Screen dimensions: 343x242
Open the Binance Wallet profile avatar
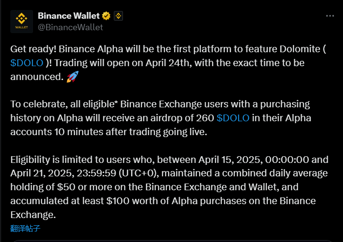22,22
